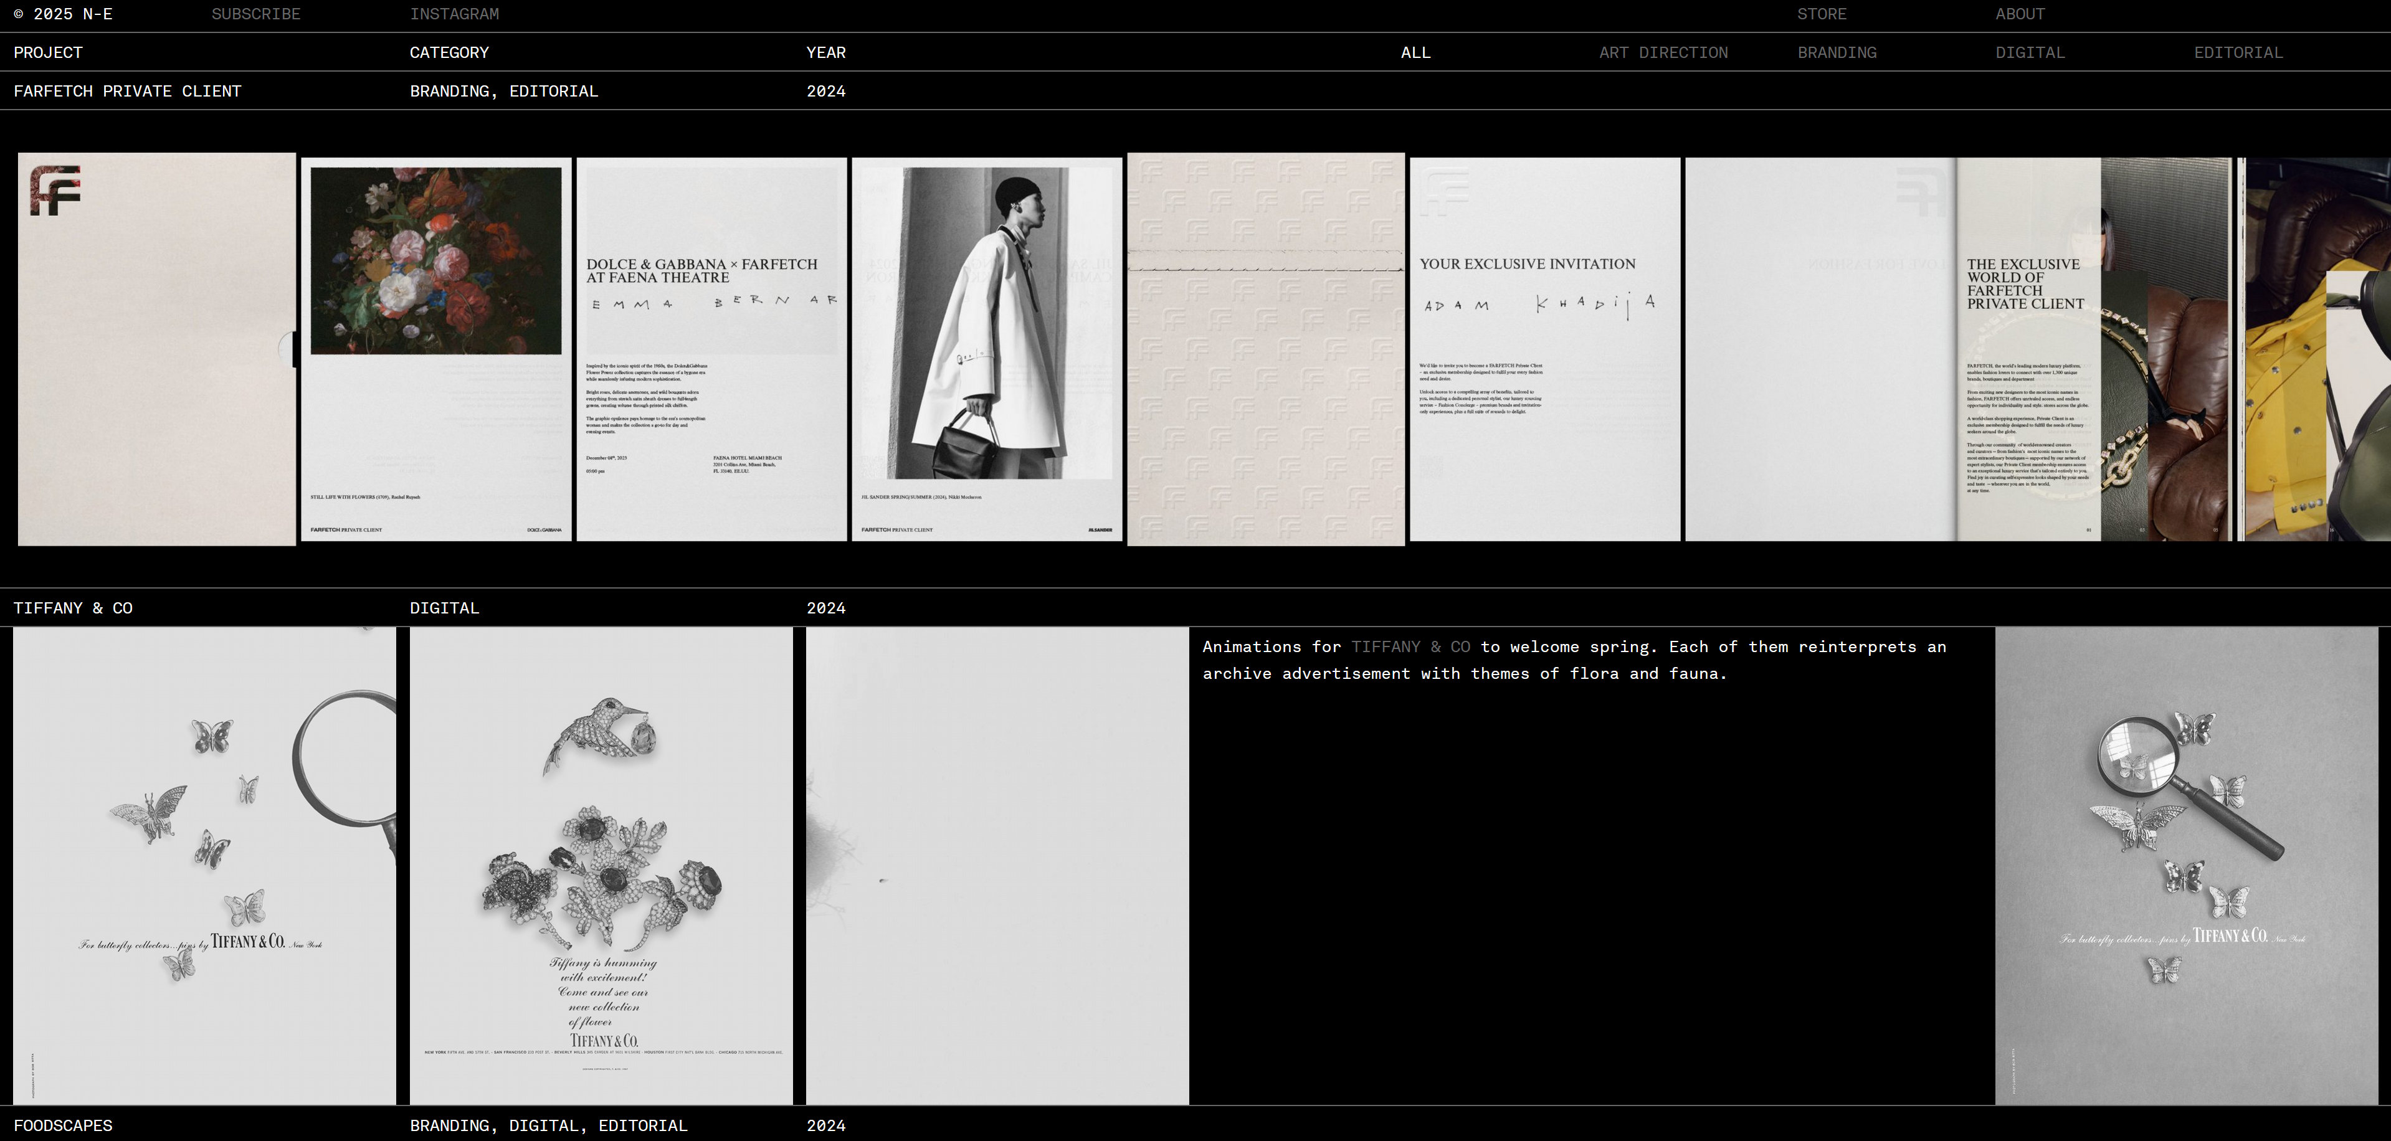
Task: Show only DIGITAL projects
Action: (x=2030, y=53)
